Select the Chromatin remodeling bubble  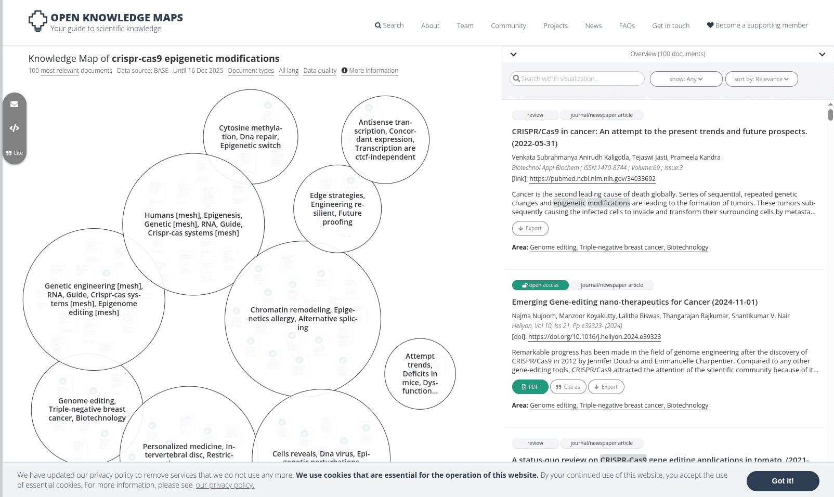(x=303, y=318)
